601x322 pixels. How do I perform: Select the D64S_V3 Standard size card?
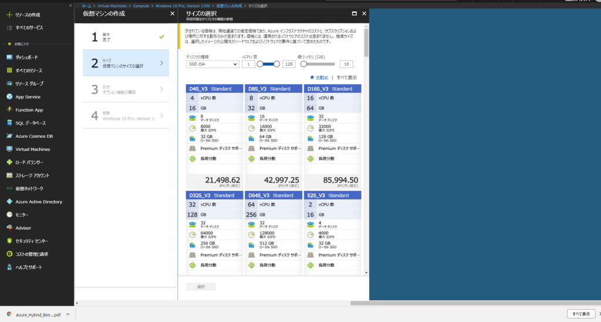(x=274, y=233)
